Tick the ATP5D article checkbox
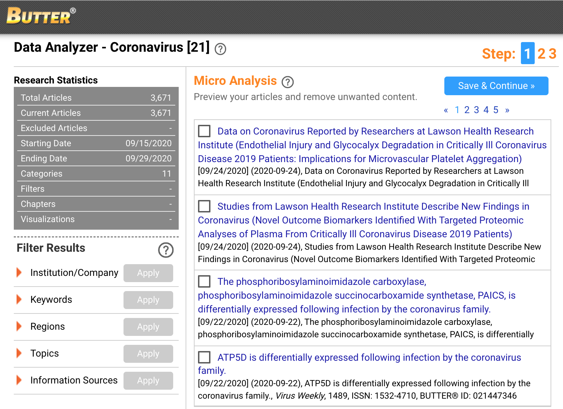 coord(204,357)
